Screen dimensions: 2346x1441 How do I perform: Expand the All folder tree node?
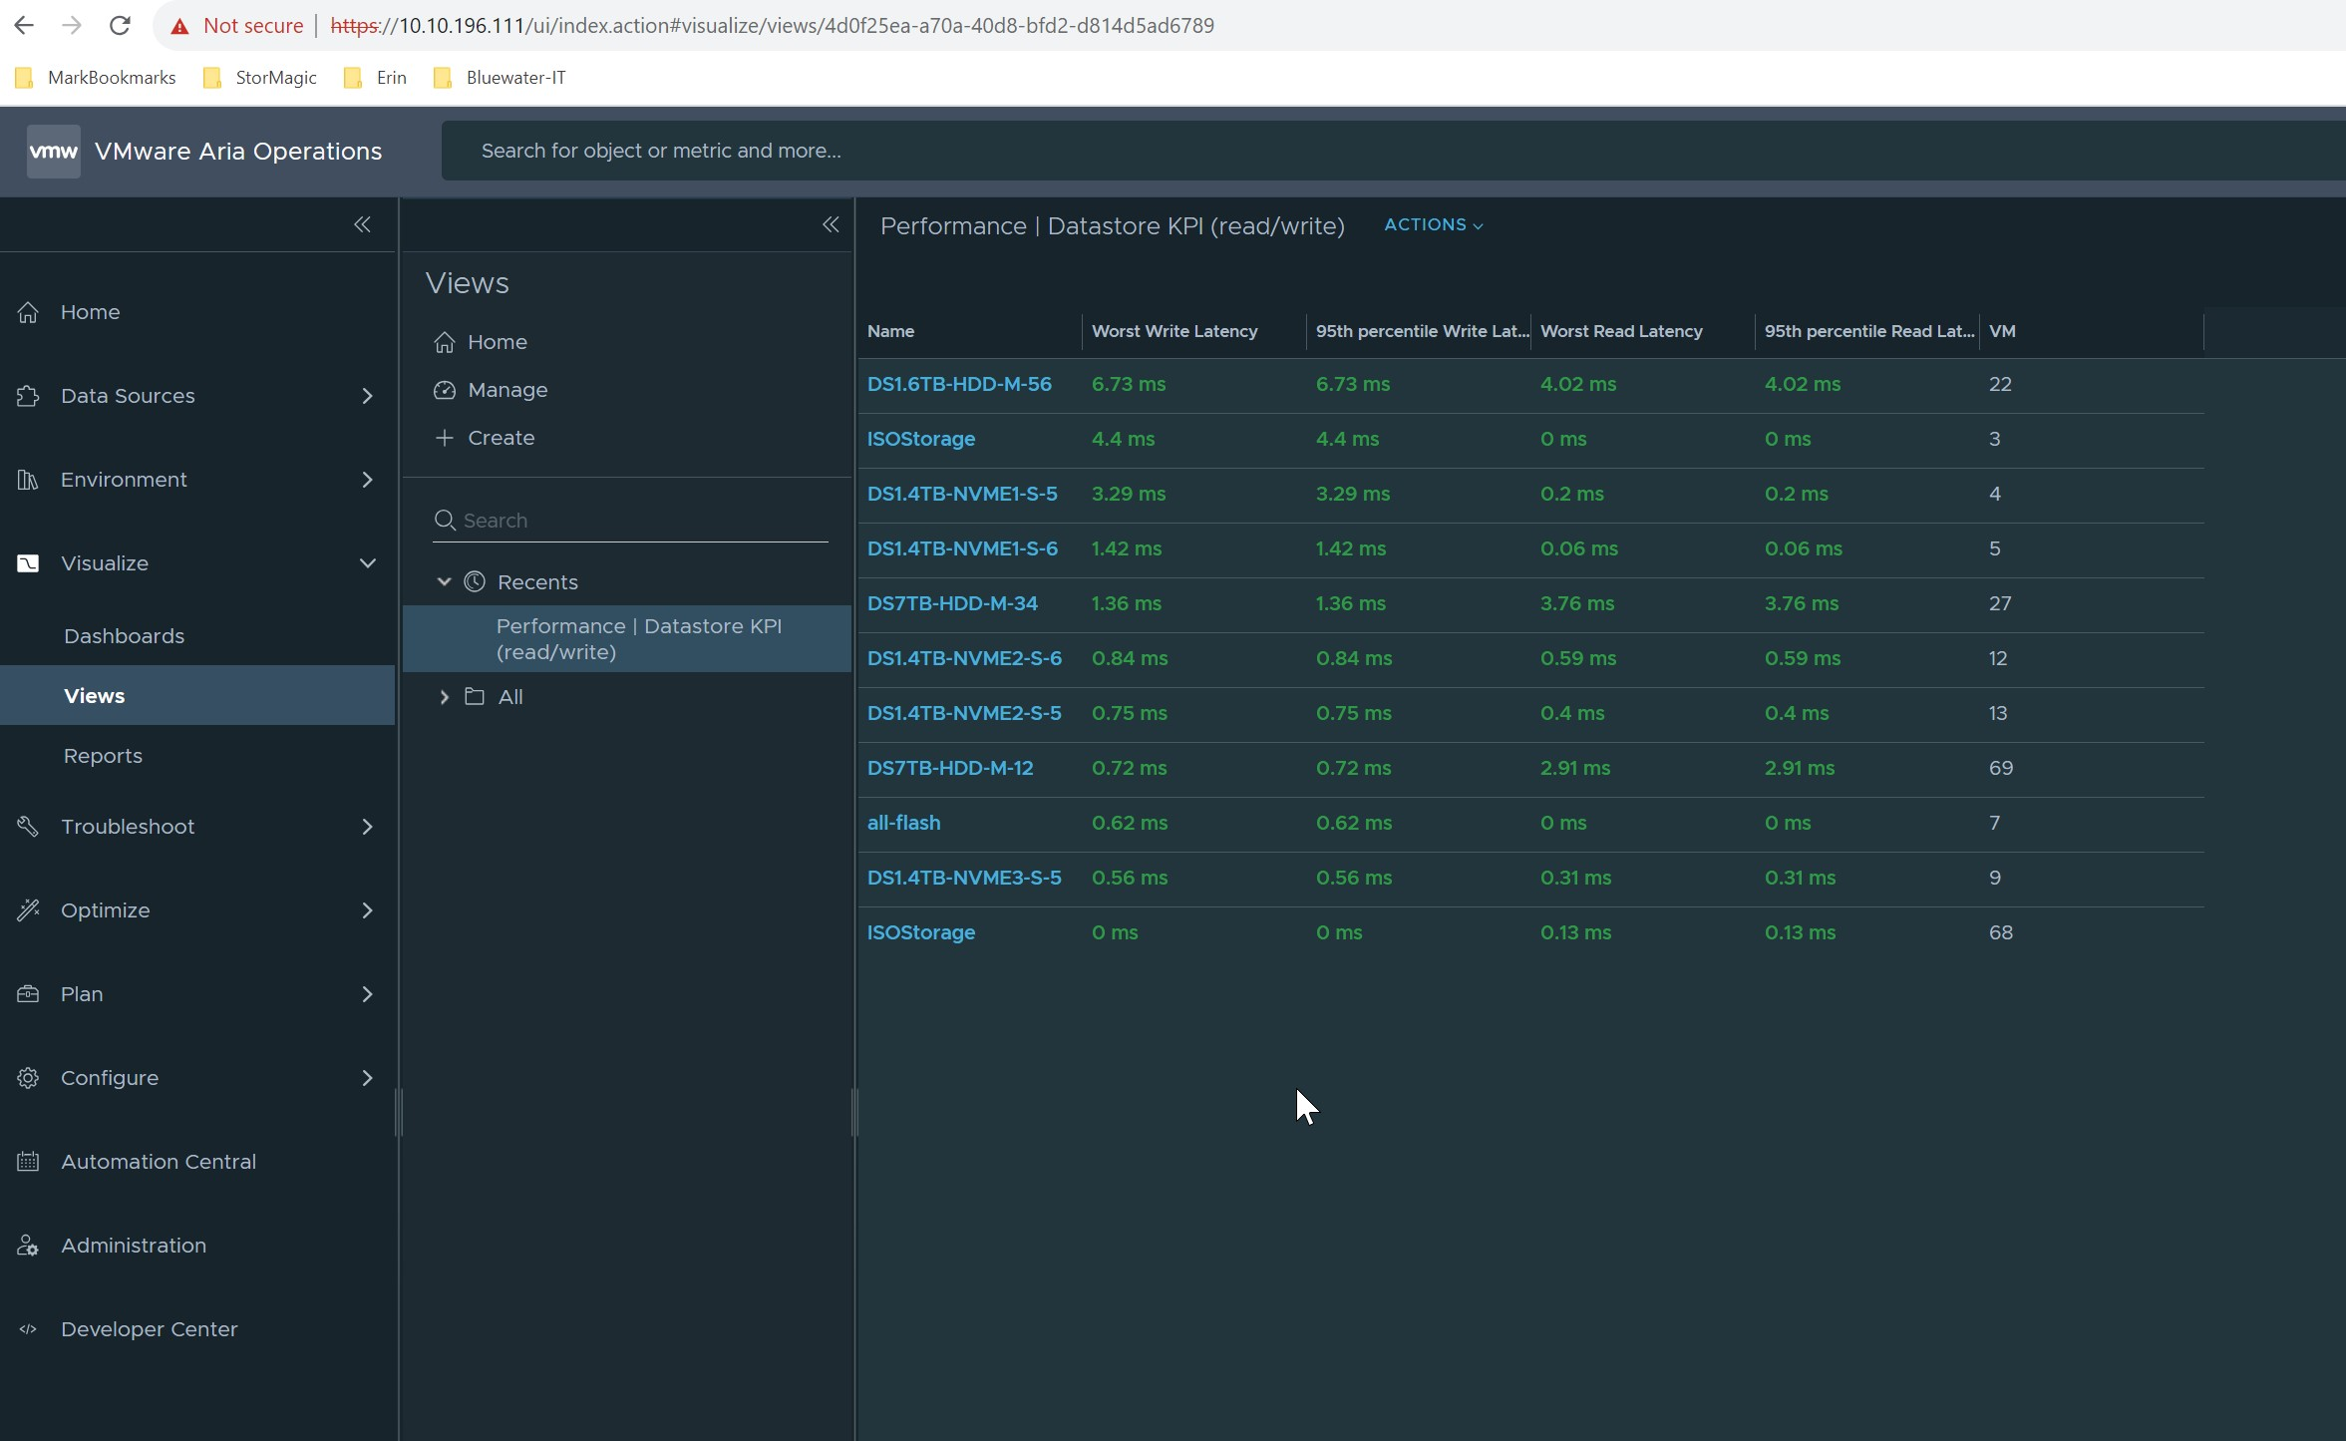(444, 697)
